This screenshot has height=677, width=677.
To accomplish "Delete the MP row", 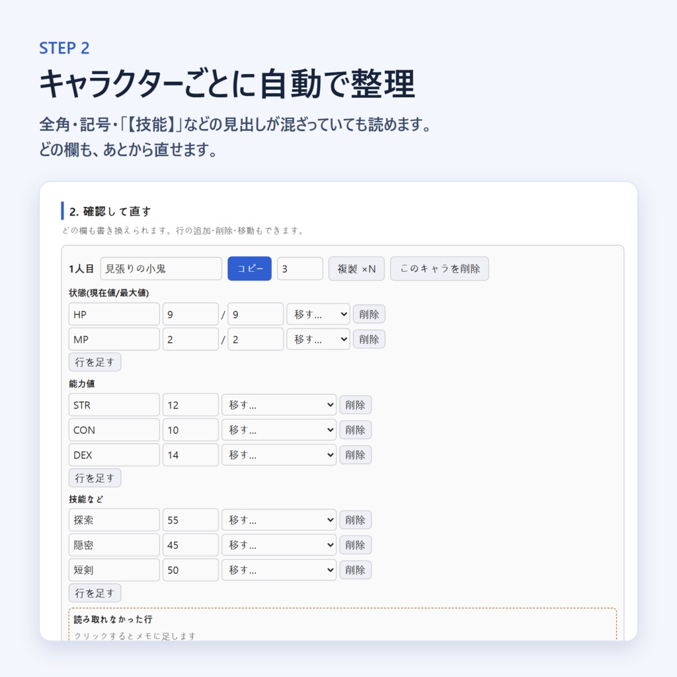I will point(369,339).
